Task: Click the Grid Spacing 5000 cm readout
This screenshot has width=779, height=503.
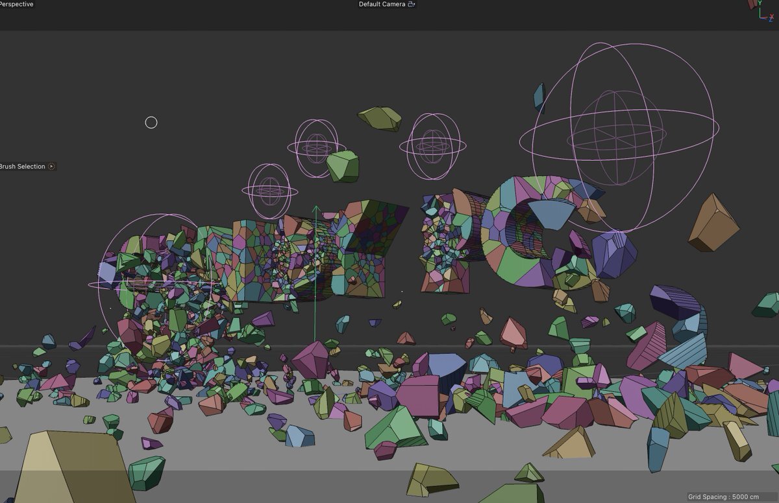Action: click(x=723, y=497)
